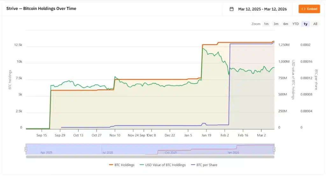
Task: Click the Zoom label text
Action: [256, 24]
